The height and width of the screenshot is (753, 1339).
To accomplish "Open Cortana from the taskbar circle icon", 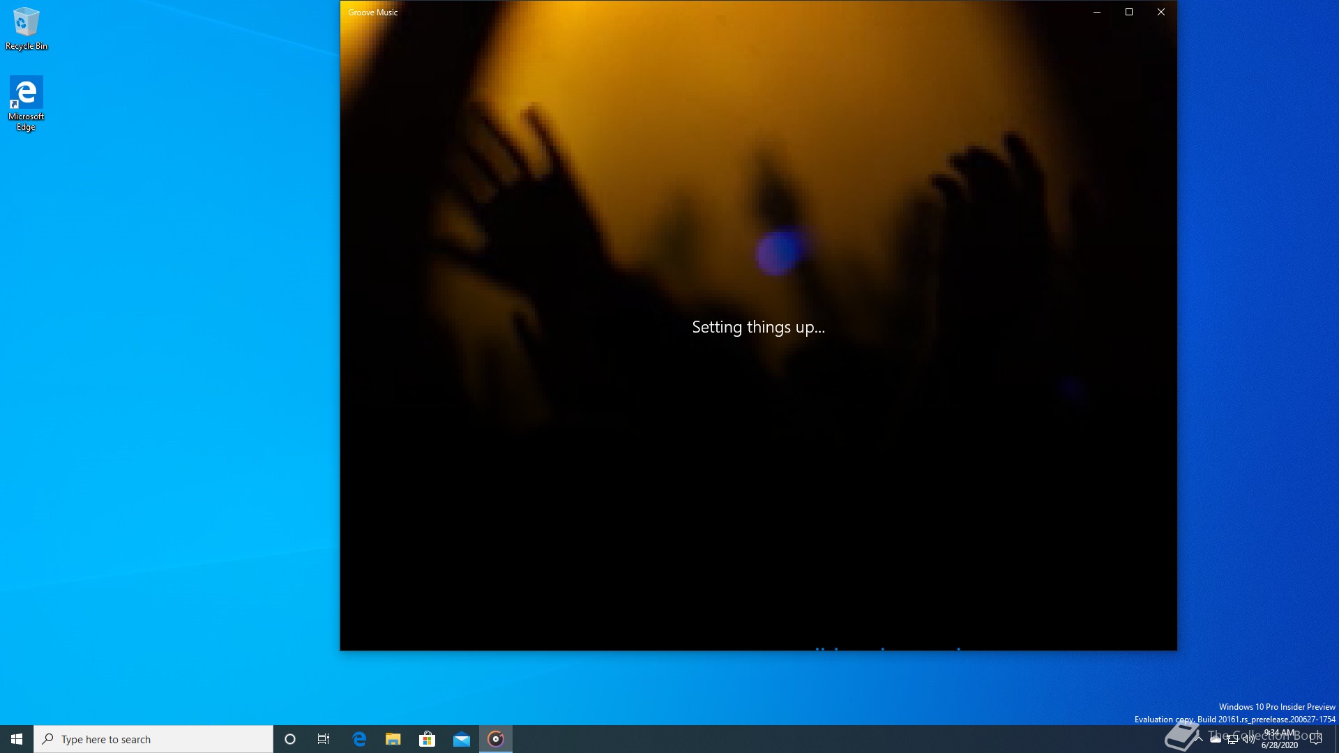I will (290, 739).
